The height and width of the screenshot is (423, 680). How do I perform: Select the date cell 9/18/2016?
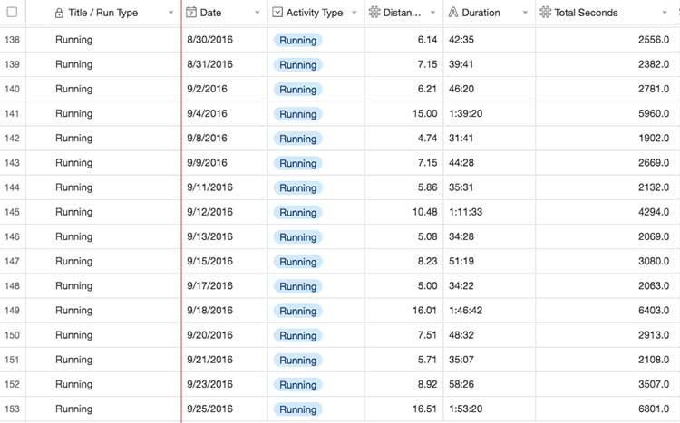[x=209, y=310]
